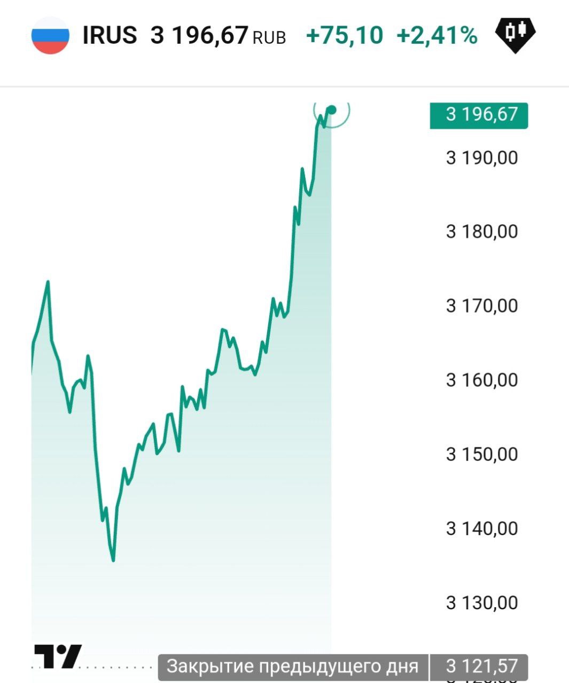Select the IRUS ticker symbol
This screenshot has width=569, height=683.
(x=110, y=36)
